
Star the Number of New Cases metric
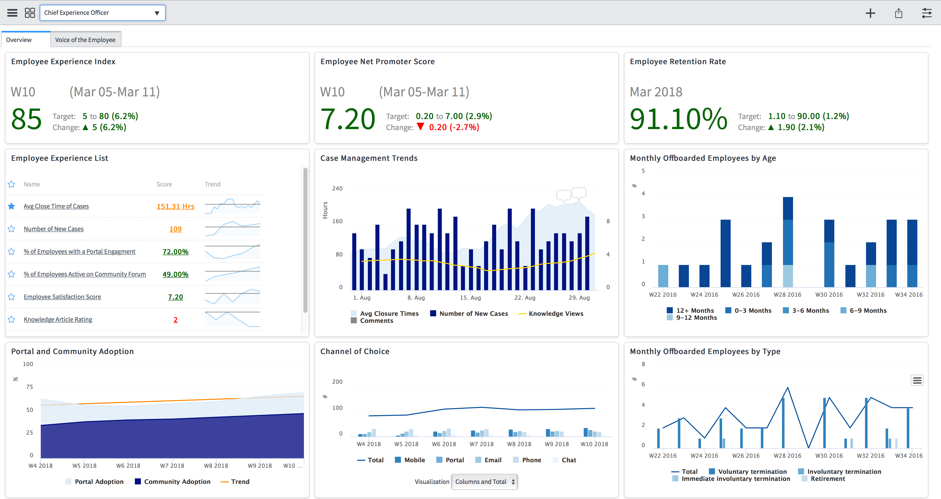coord(11,229)
